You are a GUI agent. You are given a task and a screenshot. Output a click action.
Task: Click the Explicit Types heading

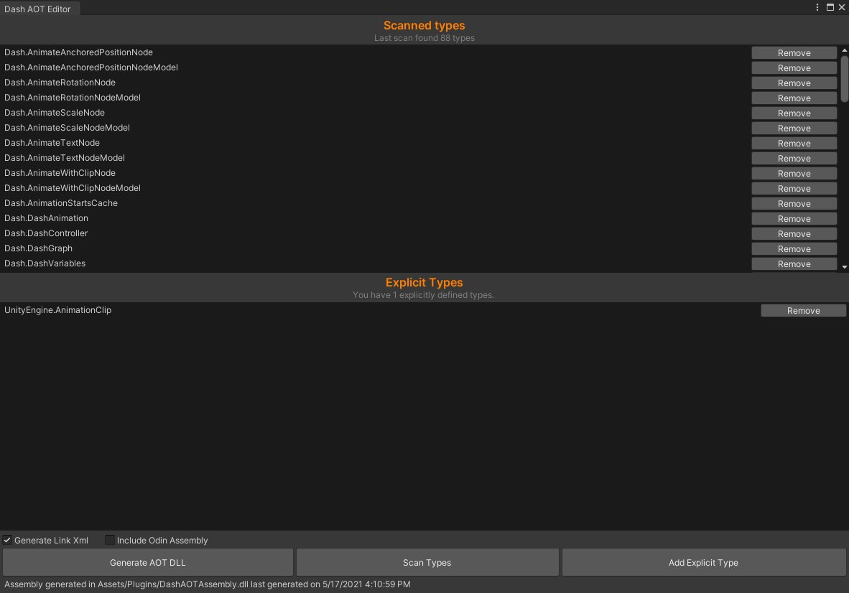(424, 282)
